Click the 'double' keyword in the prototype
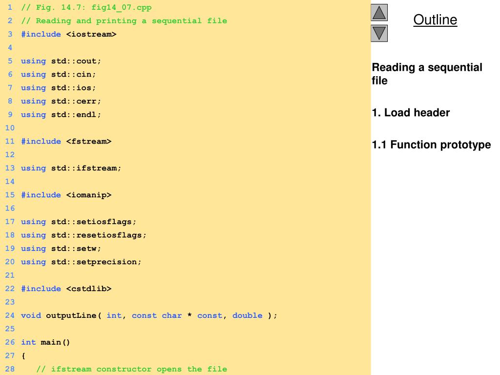 (248, 315)
